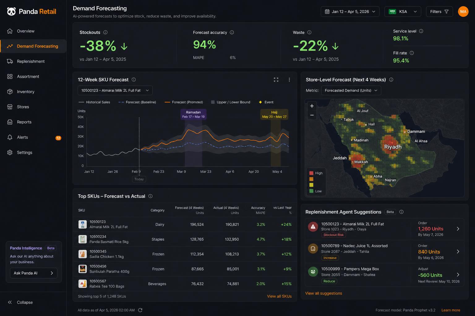
Task: Show info for Forecast accuracy metric
Action: (232, 32)
